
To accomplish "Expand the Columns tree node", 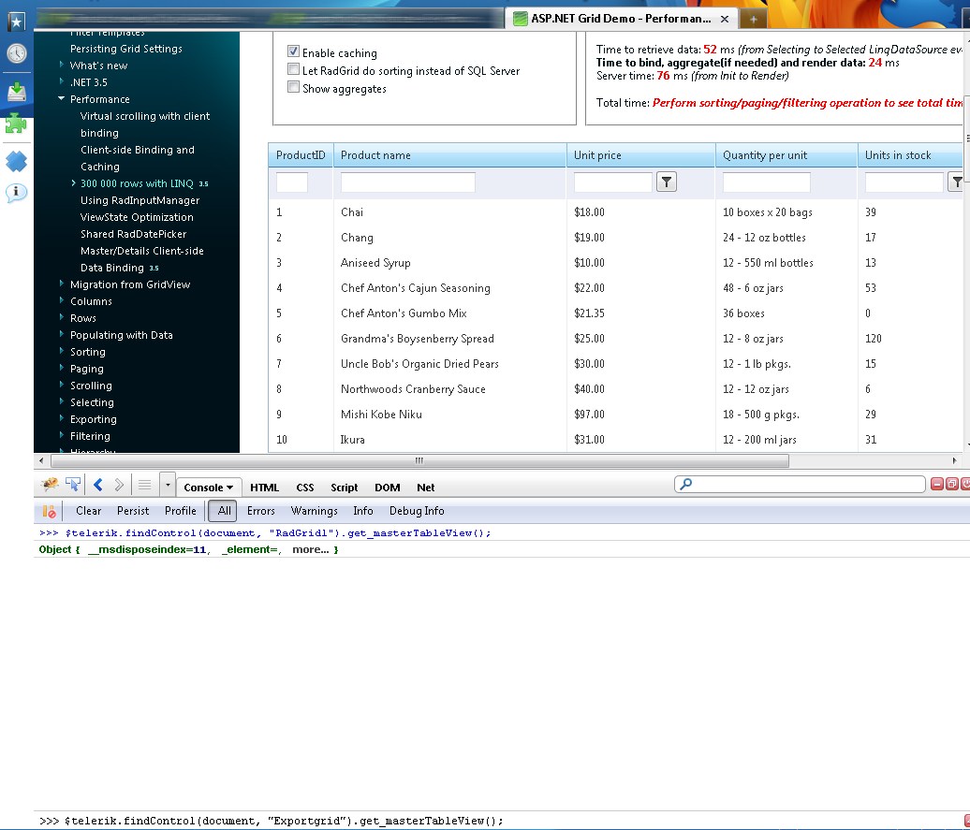I will coord(61,300).
